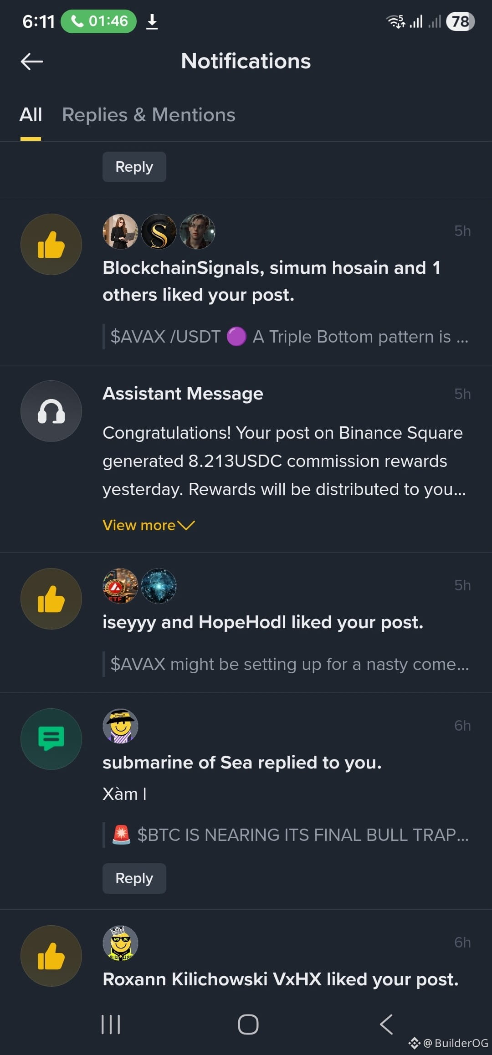Tap the back arrow in the Notifications header
The width and height of the screenshot is (492, 1055).
click(32, 61)
